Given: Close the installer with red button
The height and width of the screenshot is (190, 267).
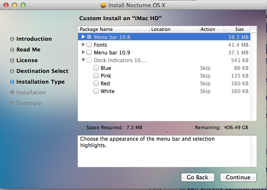Looking at the screenshot, I should coord(6,5).
